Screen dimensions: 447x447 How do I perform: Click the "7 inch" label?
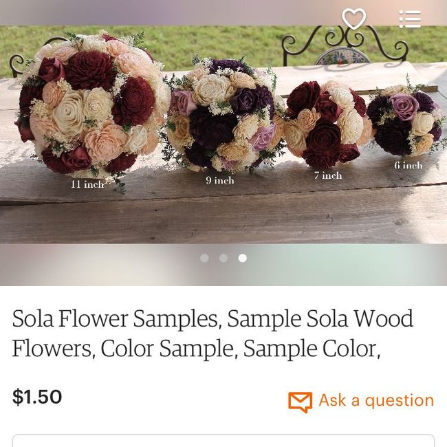click(x=328, y=175)
